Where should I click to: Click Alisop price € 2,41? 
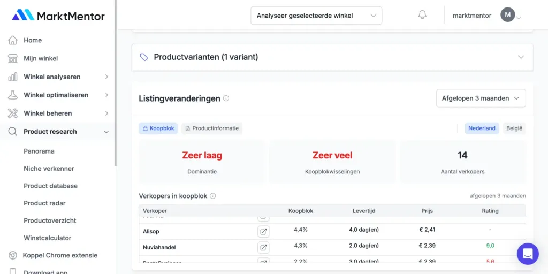[x=427, y=230]
